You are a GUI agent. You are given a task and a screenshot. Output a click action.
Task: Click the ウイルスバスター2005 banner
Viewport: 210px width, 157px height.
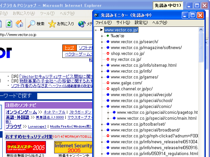[x=26, y=147]
